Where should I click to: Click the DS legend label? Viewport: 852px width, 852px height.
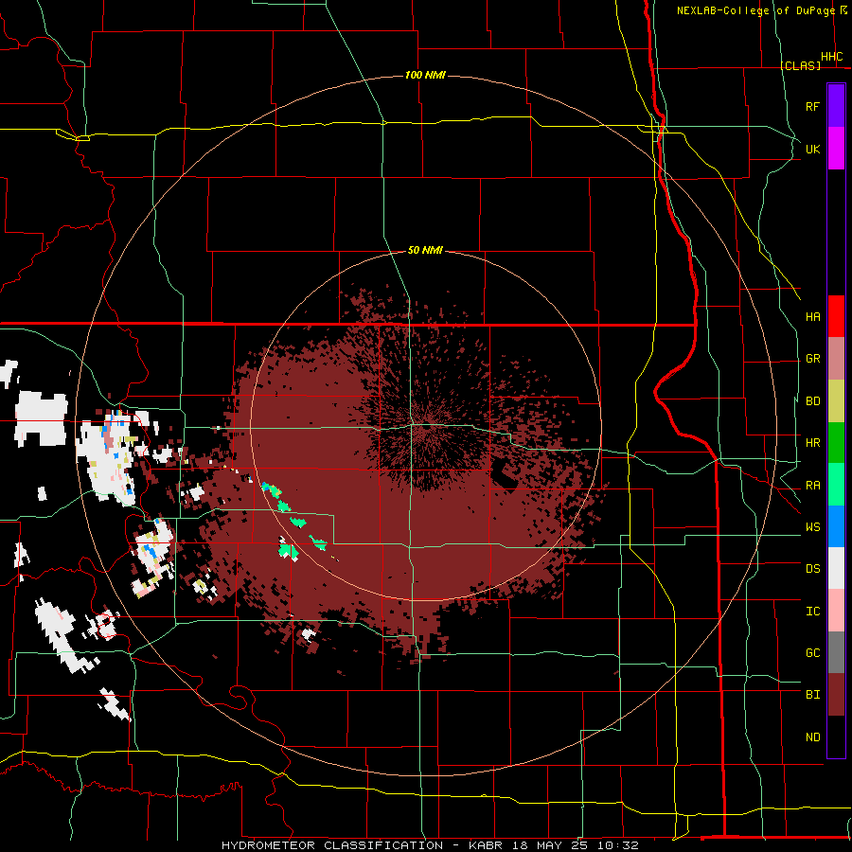(x=812, y=569)
